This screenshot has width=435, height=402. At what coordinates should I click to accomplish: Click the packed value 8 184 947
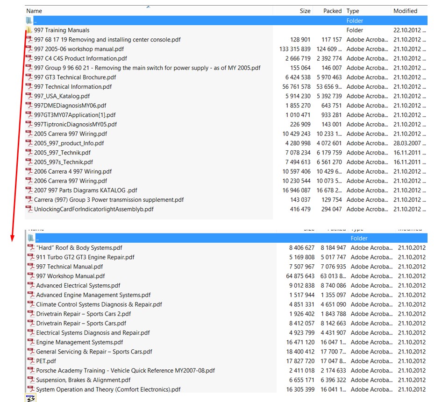tap(333, 247)
